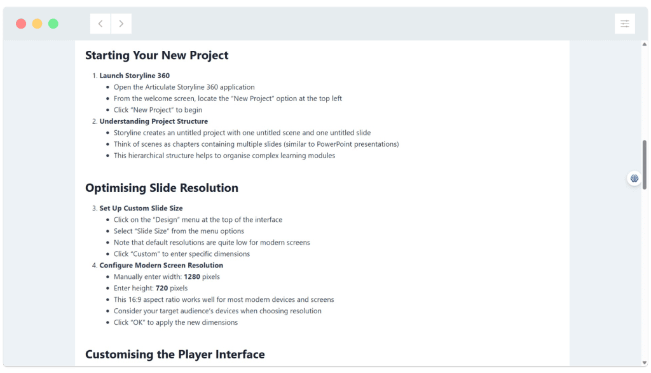
Task: Select the 'Set Up Custom Slide Size' step
Action: pyautogui.click(x=141, y=208)
